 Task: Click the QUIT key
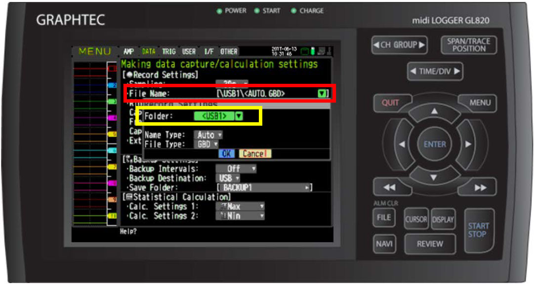391,103
